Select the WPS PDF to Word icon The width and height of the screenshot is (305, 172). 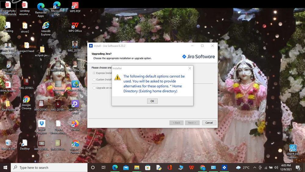[x=75, y=107]
